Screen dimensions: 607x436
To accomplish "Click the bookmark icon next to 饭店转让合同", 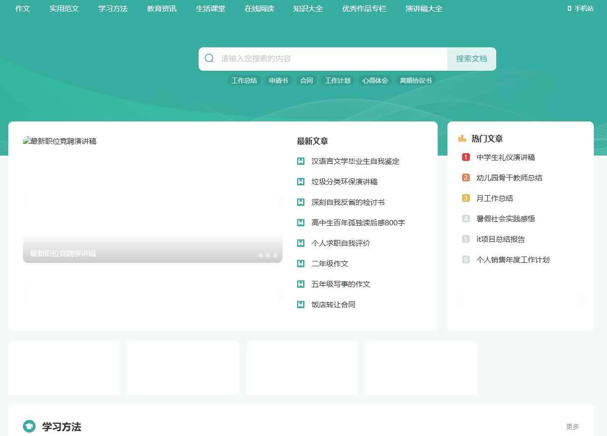I will [301, 304].
